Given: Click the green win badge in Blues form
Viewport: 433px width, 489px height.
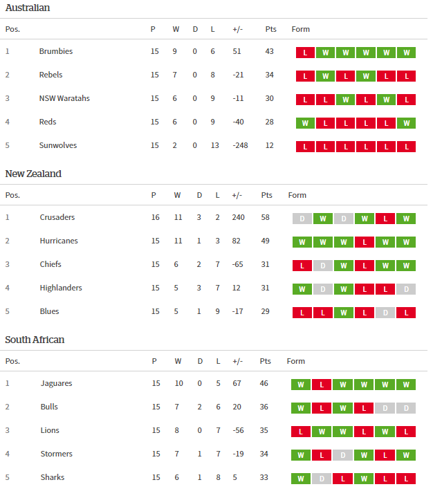Looking at the screenshot, I should coord(343,313).
